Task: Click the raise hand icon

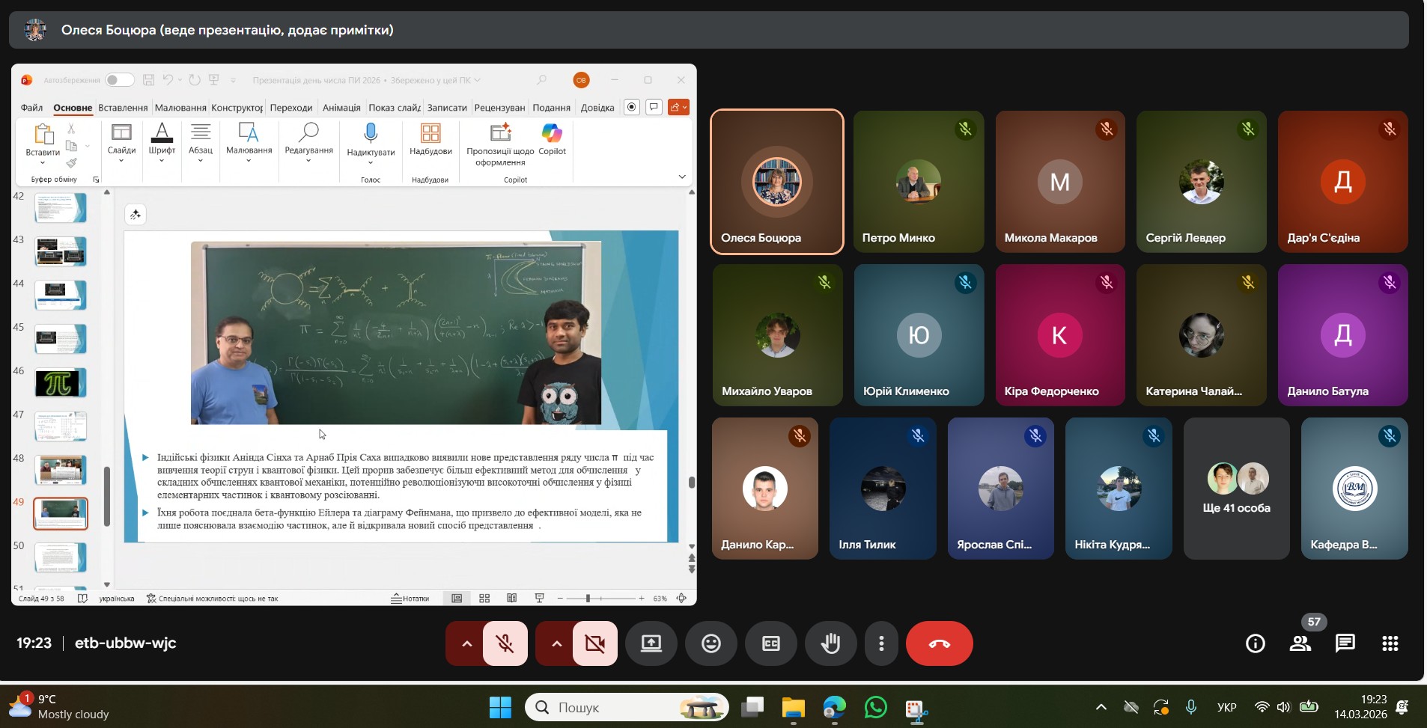Action: [x=830, y=643]
